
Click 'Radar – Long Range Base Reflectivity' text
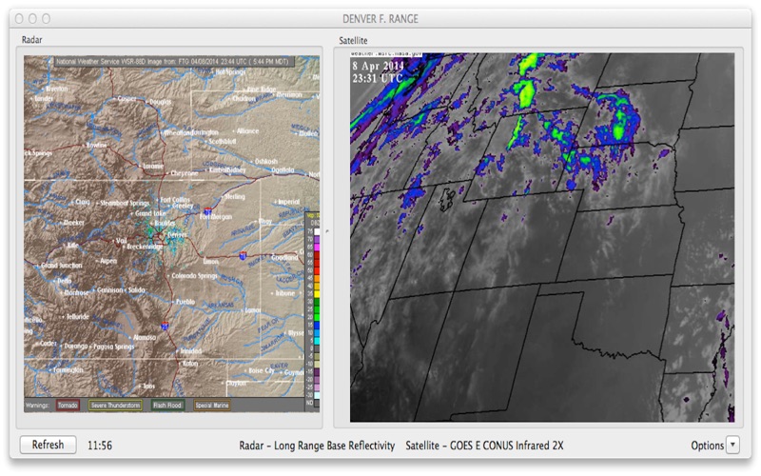[317, 446]
